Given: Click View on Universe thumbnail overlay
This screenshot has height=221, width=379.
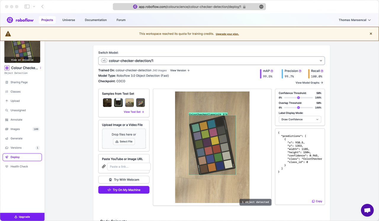Looking at the screenshot, I should click(22, 60).
